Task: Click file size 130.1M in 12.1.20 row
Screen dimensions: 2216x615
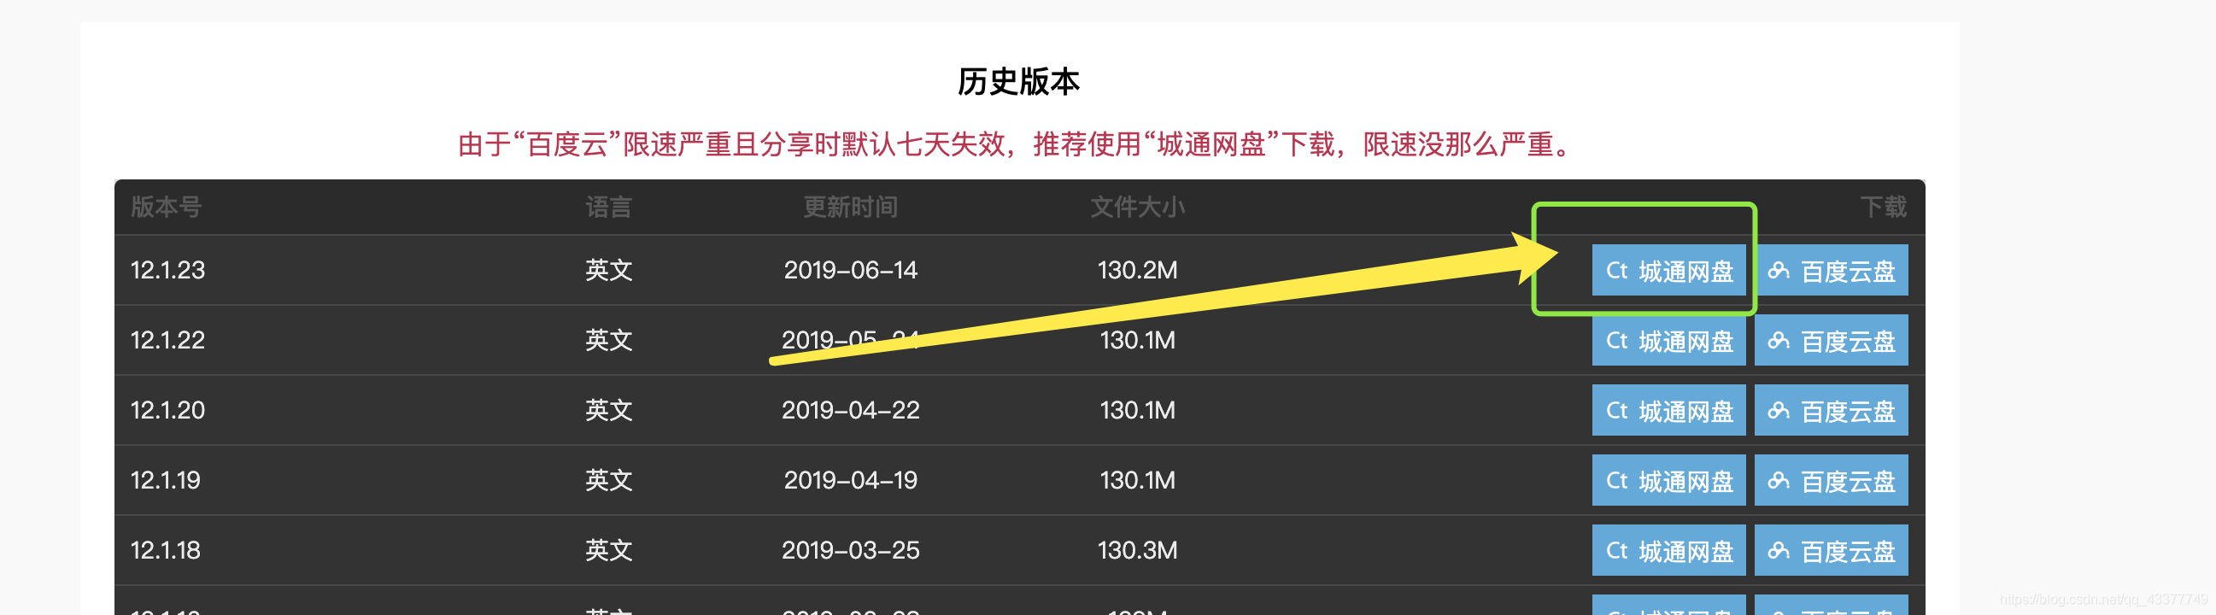Action: pos(1137,410)
